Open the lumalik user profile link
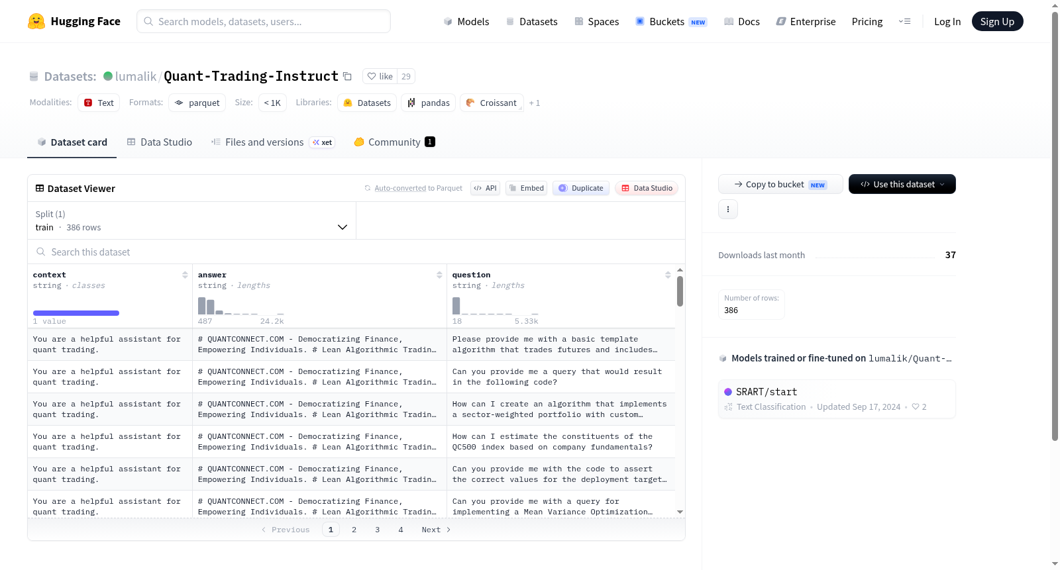The image size is (1060, 570). pyautogui.click(x=135, y=76)
